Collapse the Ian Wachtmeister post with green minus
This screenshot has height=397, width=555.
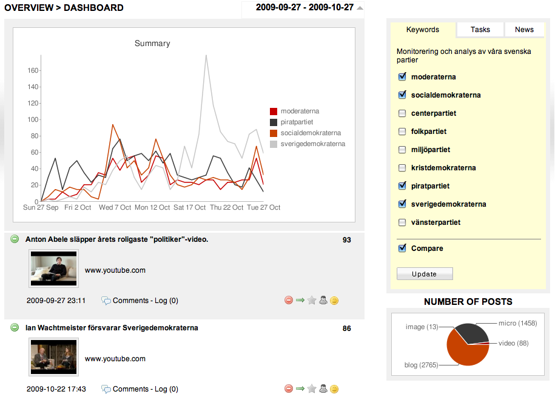click(x=15, y=328)
